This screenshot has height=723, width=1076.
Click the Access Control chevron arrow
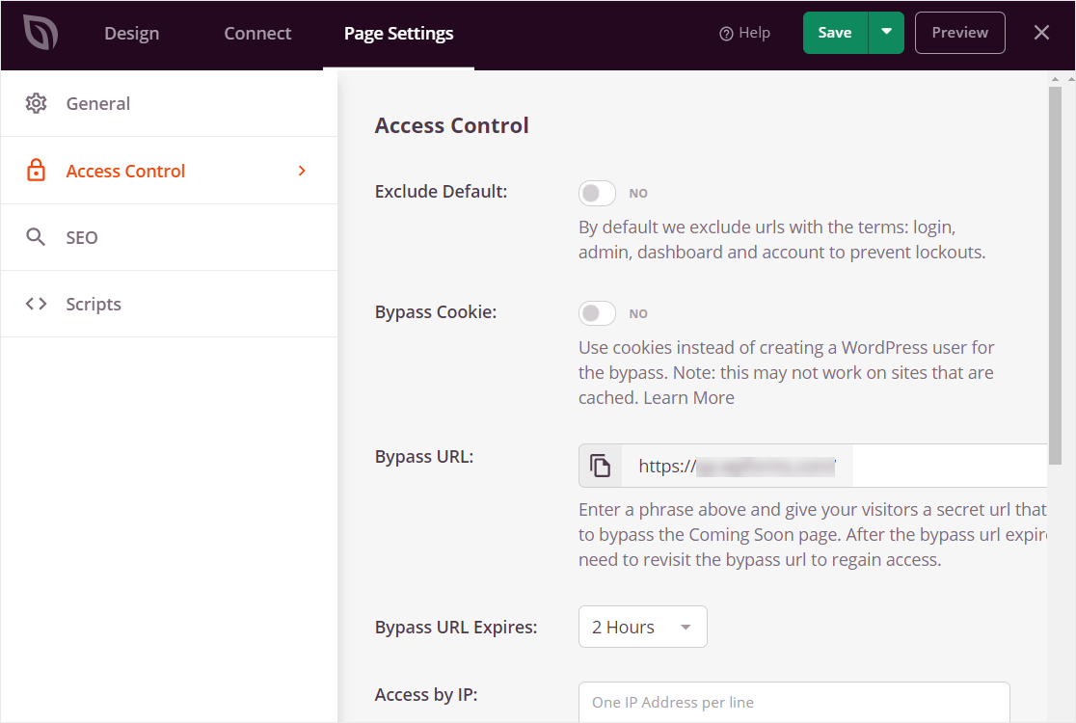pyautogui.click(x=302, y=171)
